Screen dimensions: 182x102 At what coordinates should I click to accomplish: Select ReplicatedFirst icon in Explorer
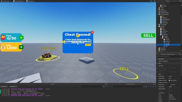pos(159,11)
